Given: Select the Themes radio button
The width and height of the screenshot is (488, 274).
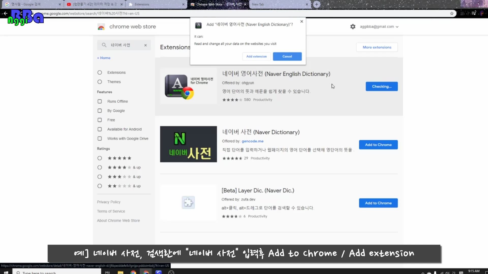Looking at the screenshot, I should [100, 82].
